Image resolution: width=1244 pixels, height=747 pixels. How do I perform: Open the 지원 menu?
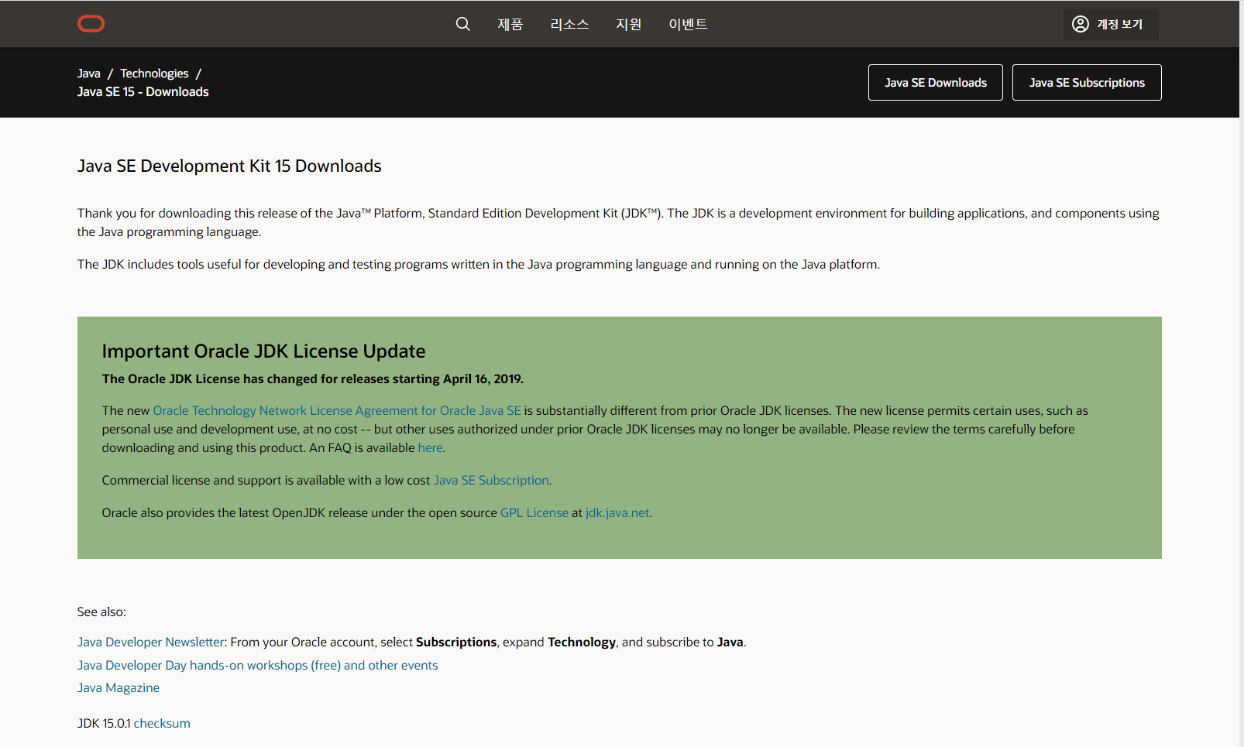click(629, 24)
